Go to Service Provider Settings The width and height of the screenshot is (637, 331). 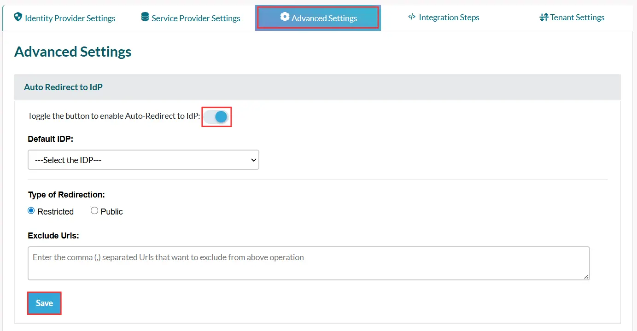(190, 17)
